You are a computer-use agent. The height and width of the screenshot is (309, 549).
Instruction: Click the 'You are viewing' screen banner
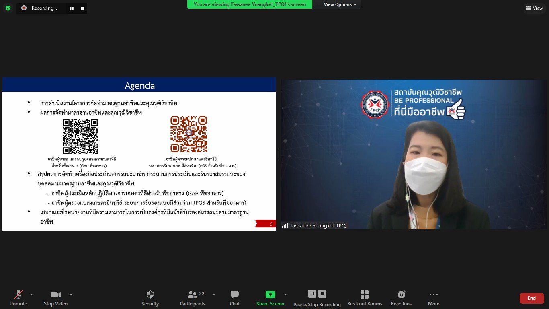(x=250, y=4)
